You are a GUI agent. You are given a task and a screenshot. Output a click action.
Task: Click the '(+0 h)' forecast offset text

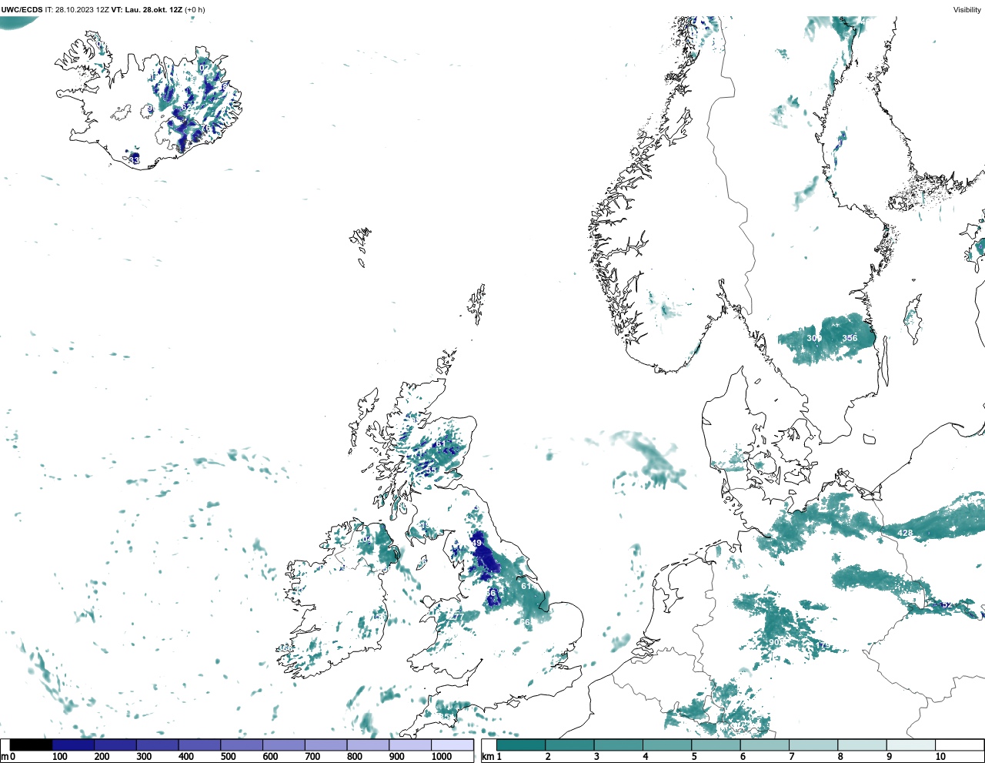[x=195, y=10]
